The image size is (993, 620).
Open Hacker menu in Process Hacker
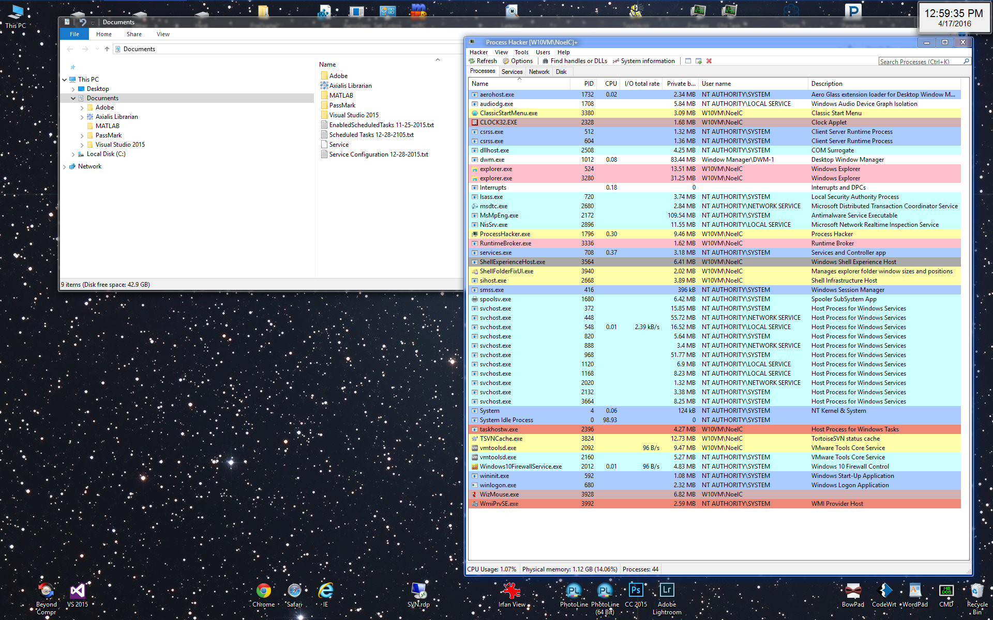pyautogui.click(x=478, y=52)
